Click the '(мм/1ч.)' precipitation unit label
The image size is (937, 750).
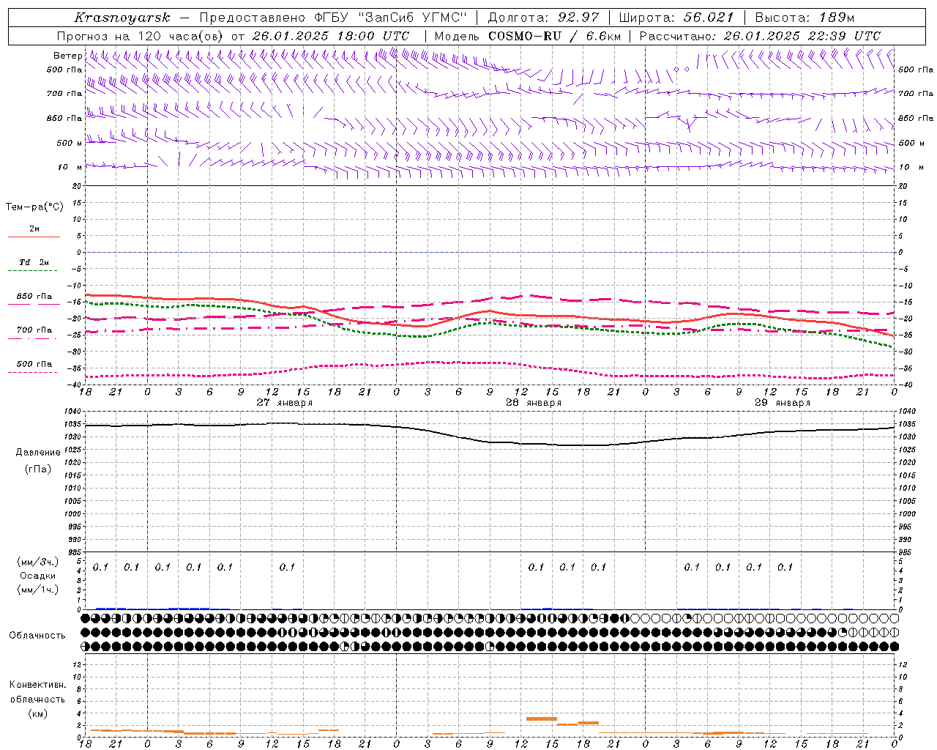(x=38, y=589)
